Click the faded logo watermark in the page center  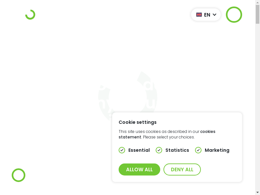(128, 96)
